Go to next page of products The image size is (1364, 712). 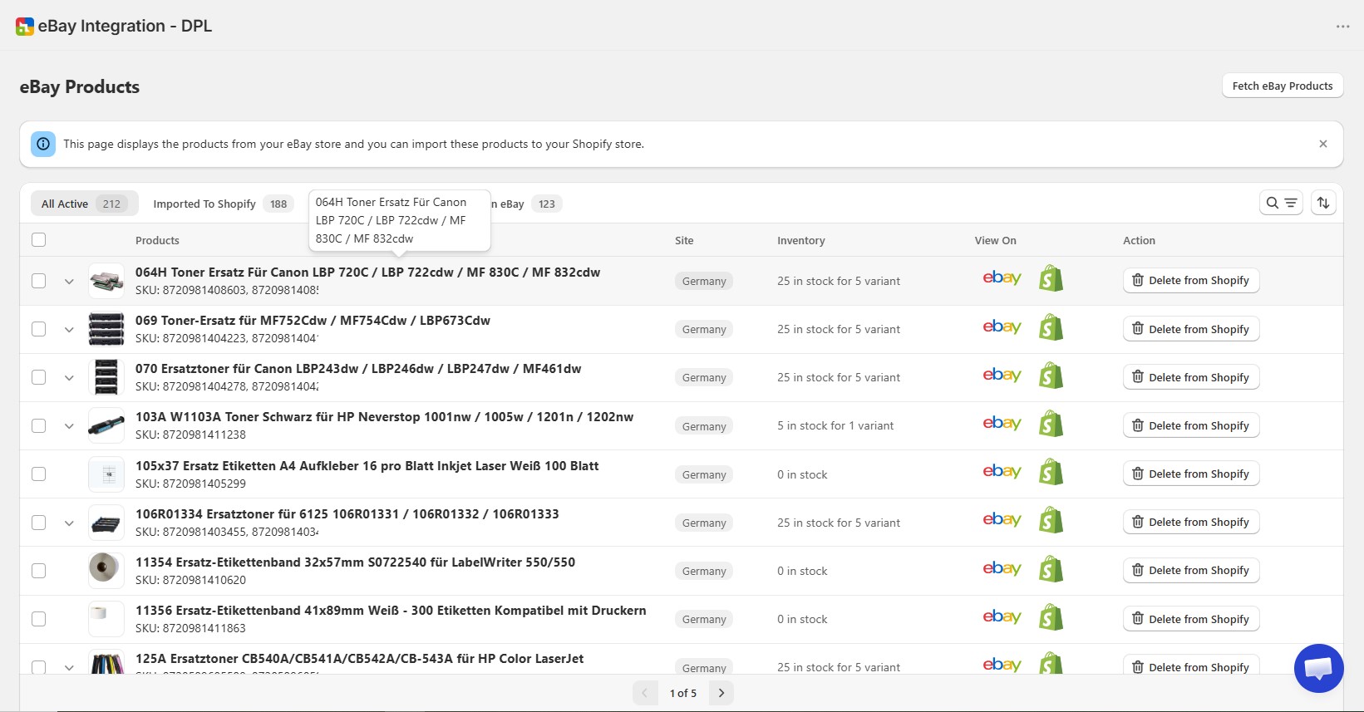click(x=721, y=693)
